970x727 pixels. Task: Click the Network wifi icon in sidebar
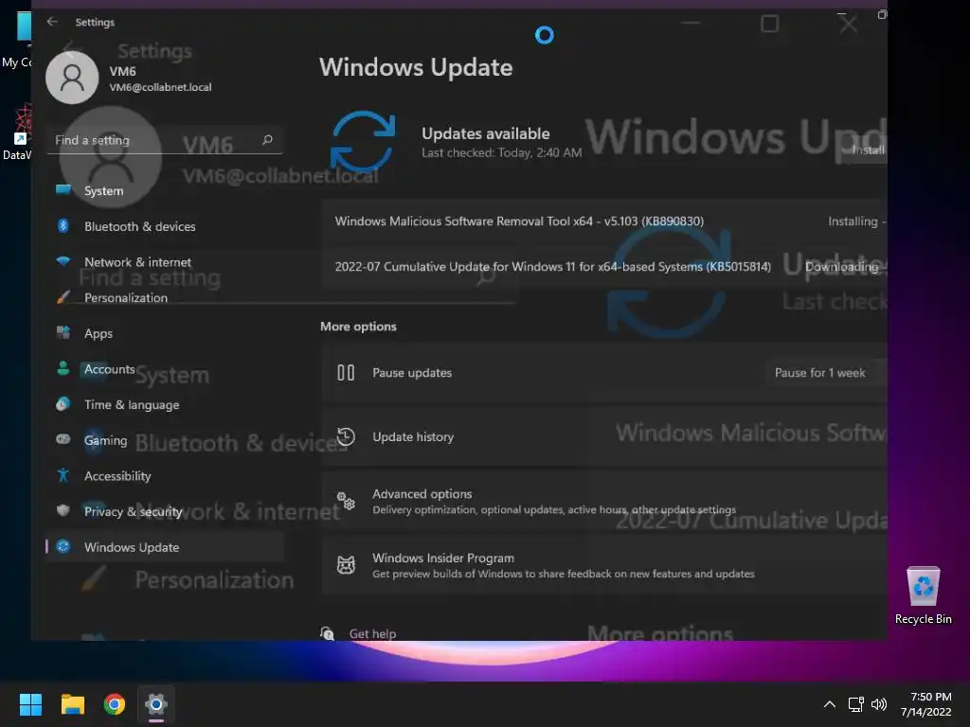(x=63, y=261)
